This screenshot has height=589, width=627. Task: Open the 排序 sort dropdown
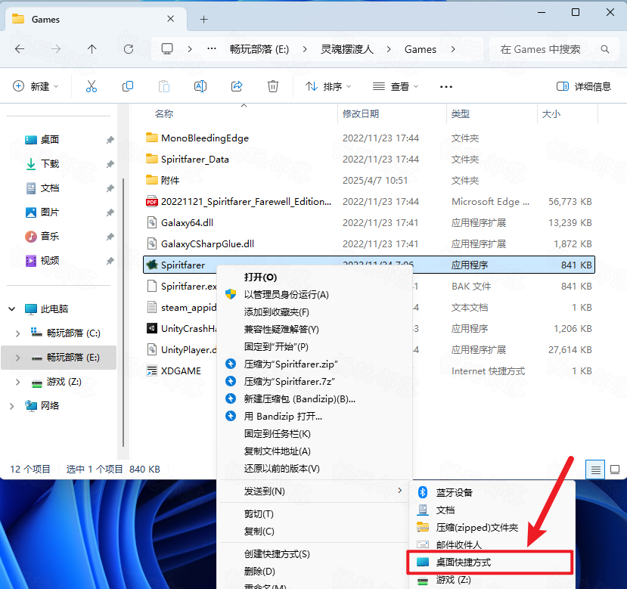pos(328,86)
